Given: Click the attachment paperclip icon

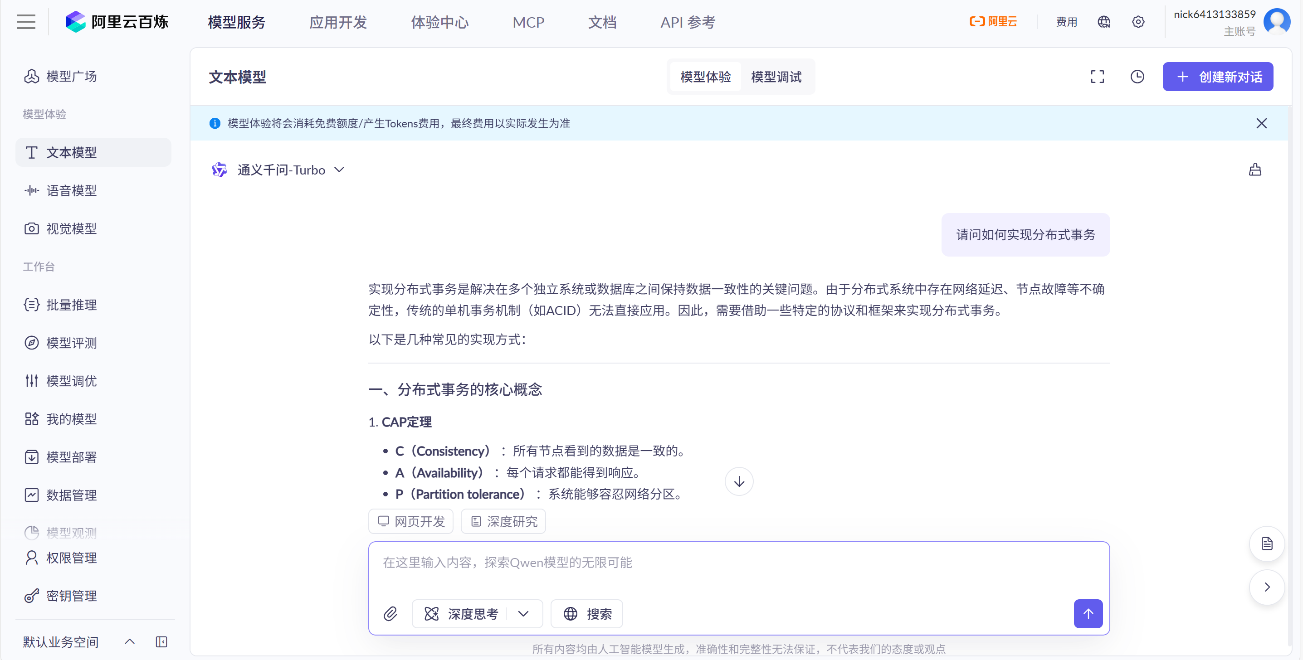Looking at the screenshot, I should click(390, 614).
